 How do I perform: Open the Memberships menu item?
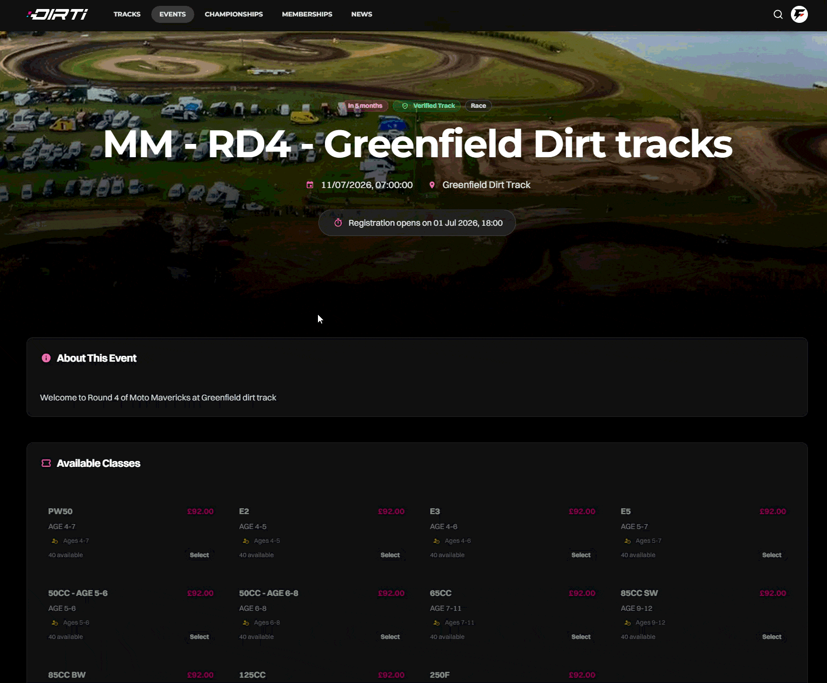point(307,14)
